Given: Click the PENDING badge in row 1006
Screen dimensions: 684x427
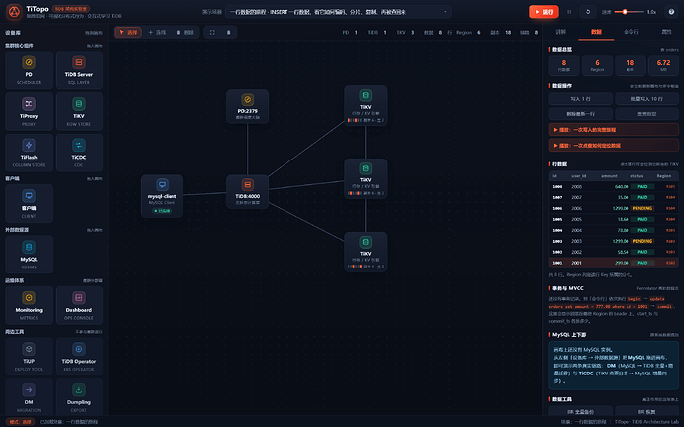Looking at the screenshot, I should (x=642, y=208).
